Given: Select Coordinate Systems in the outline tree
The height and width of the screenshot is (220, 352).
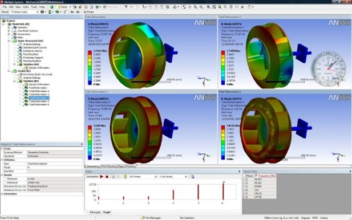Looking at the screenshot, I should pos(27,31).
